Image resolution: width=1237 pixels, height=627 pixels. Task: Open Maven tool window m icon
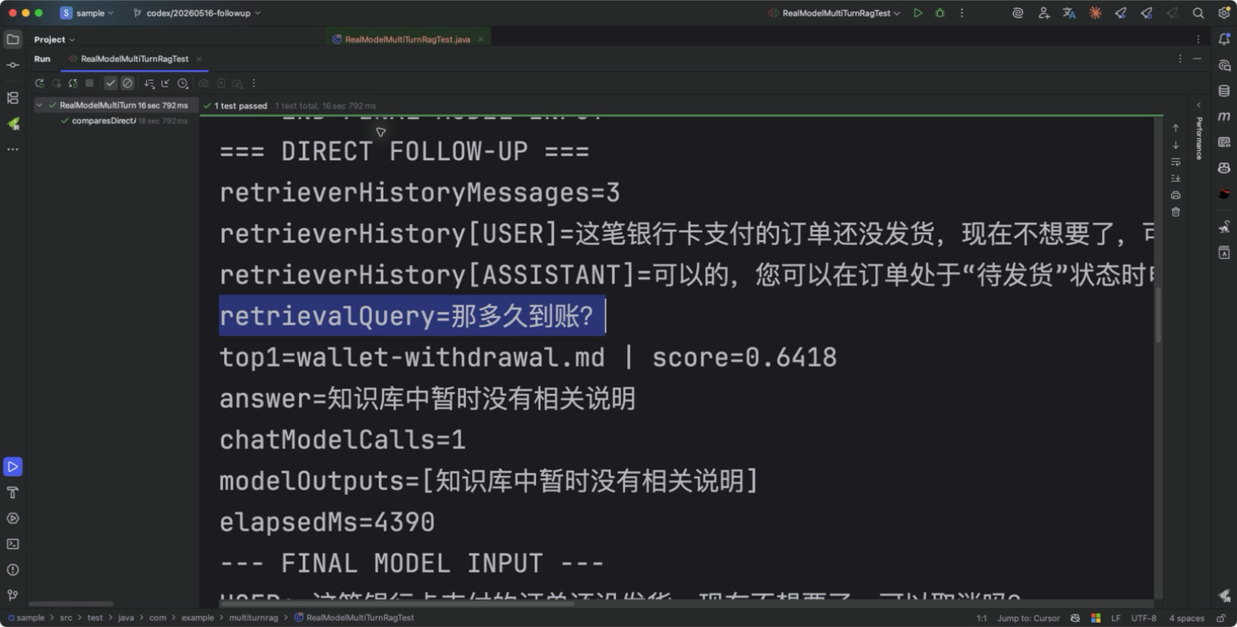click(1224, 117)
